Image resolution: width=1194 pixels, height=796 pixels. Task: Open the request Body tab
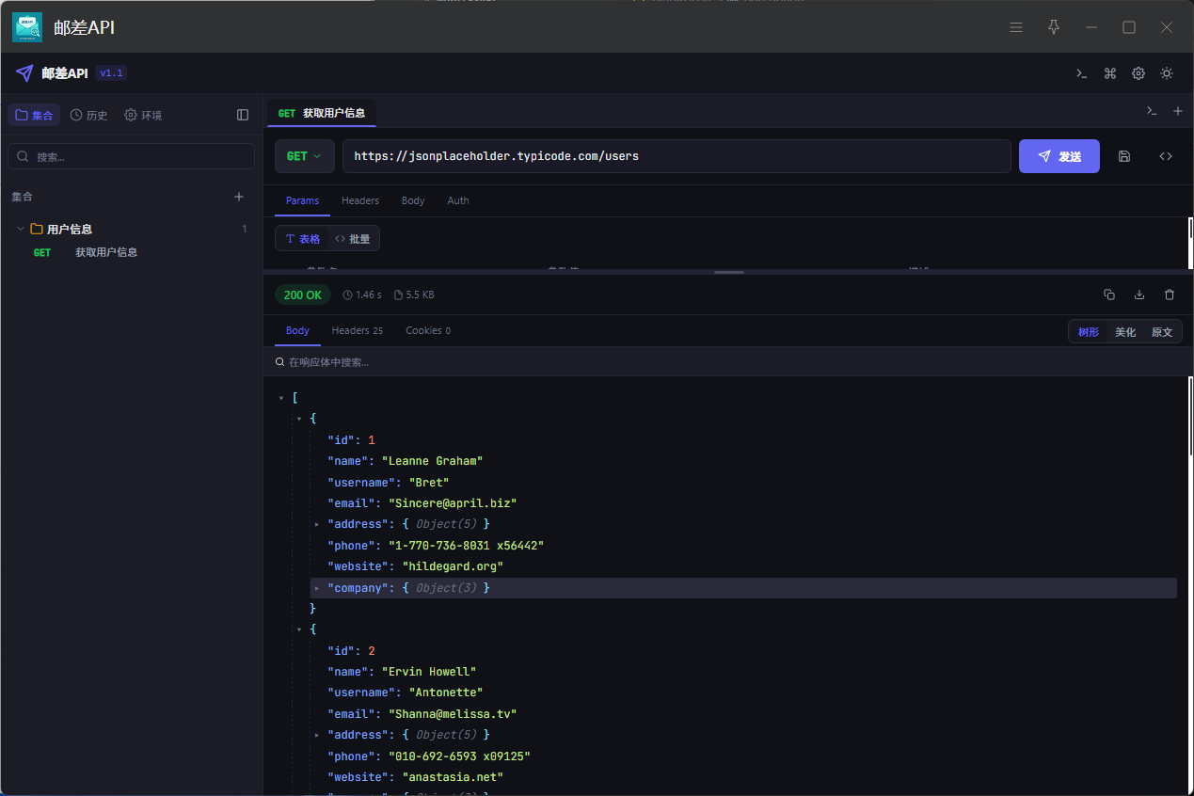point(413,200)
